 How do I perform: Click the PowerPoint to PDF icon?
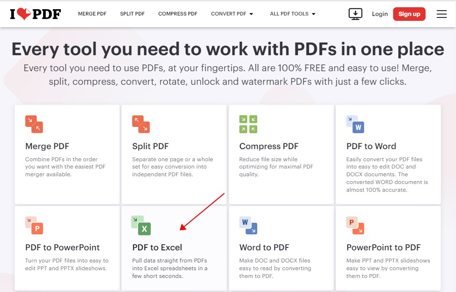coord(355,225)
